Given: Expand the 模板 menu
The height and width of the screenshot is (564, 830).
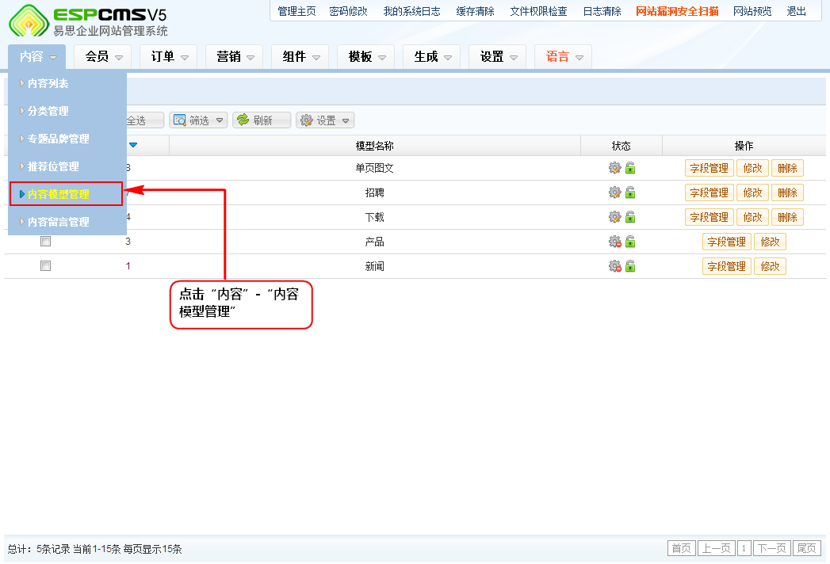Looking at the screenshot, I should (365, 56).
